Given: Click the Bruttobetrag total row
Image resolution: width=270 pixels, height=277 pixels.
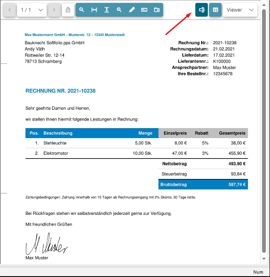Looking at the screenshot, I should pos(203,184).
